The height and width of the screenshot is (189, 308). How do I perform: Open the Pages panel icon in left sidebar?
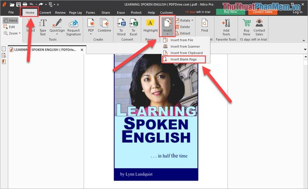coord(4,49)
